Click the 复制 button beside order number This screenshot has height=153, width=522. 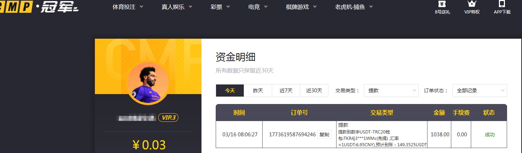point(324,135)
